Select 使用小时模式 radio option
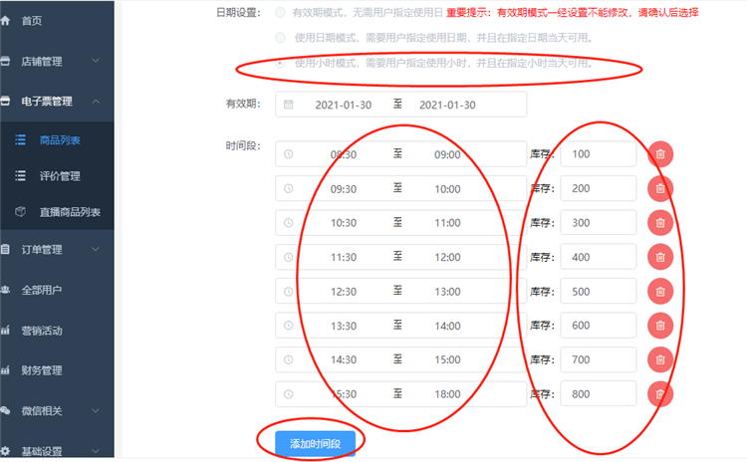 click(280, 64)
